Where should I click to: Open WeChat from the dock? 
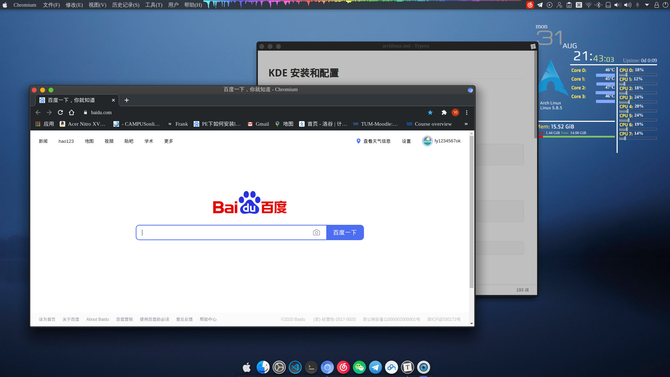pyautogui.click(x=359, y=367)
